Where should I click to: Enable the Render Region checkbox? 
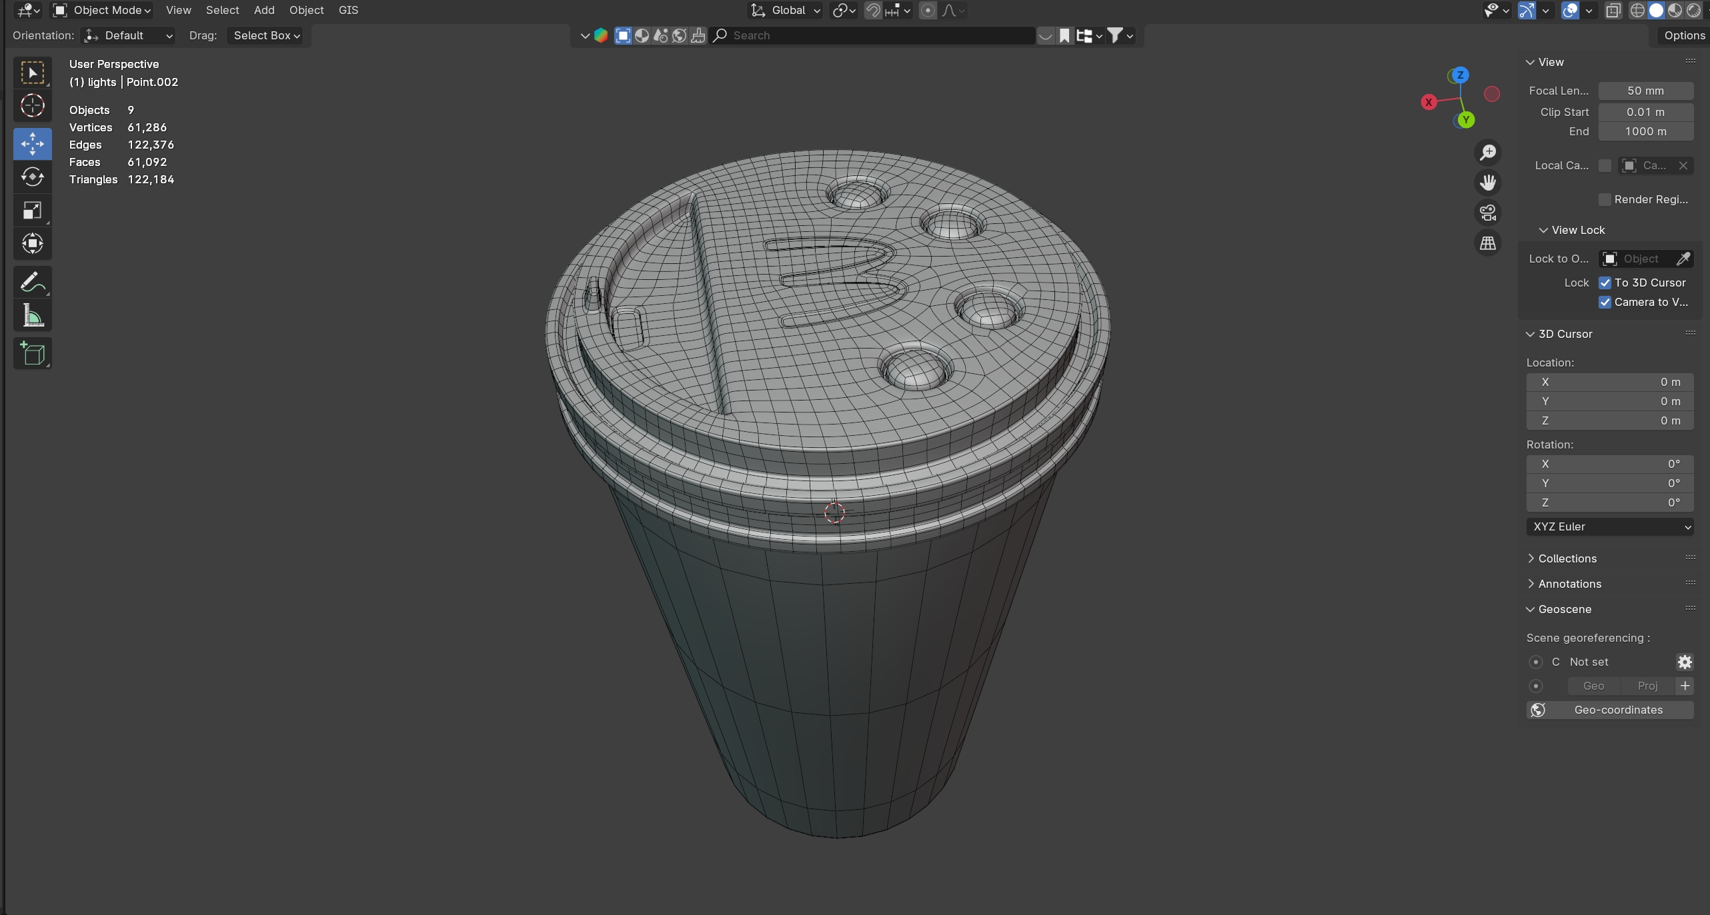(1605, 199)
